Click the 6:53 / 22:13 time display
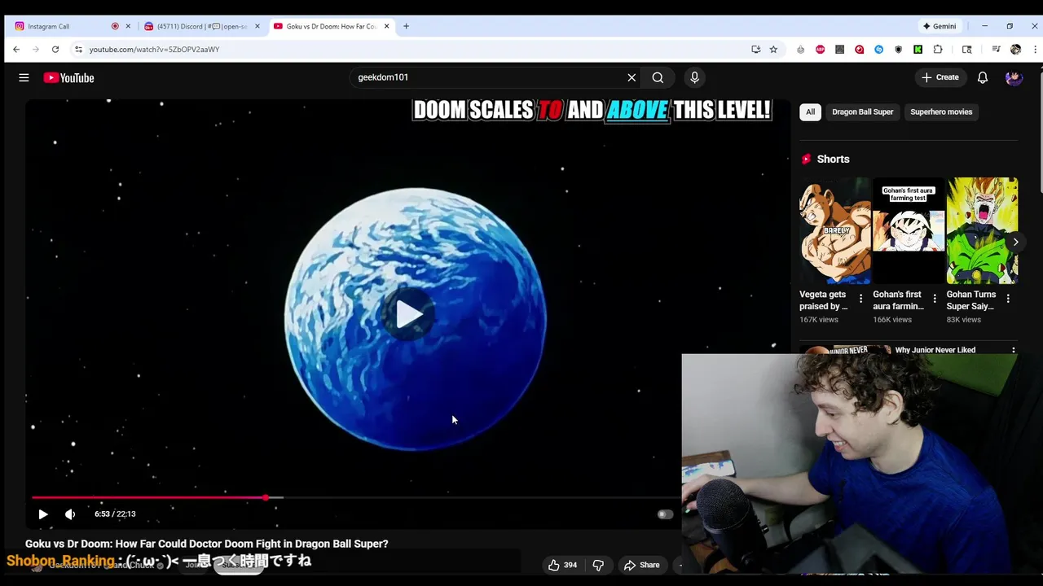This screenshot has height=586, width=1043. coord(115,514)
